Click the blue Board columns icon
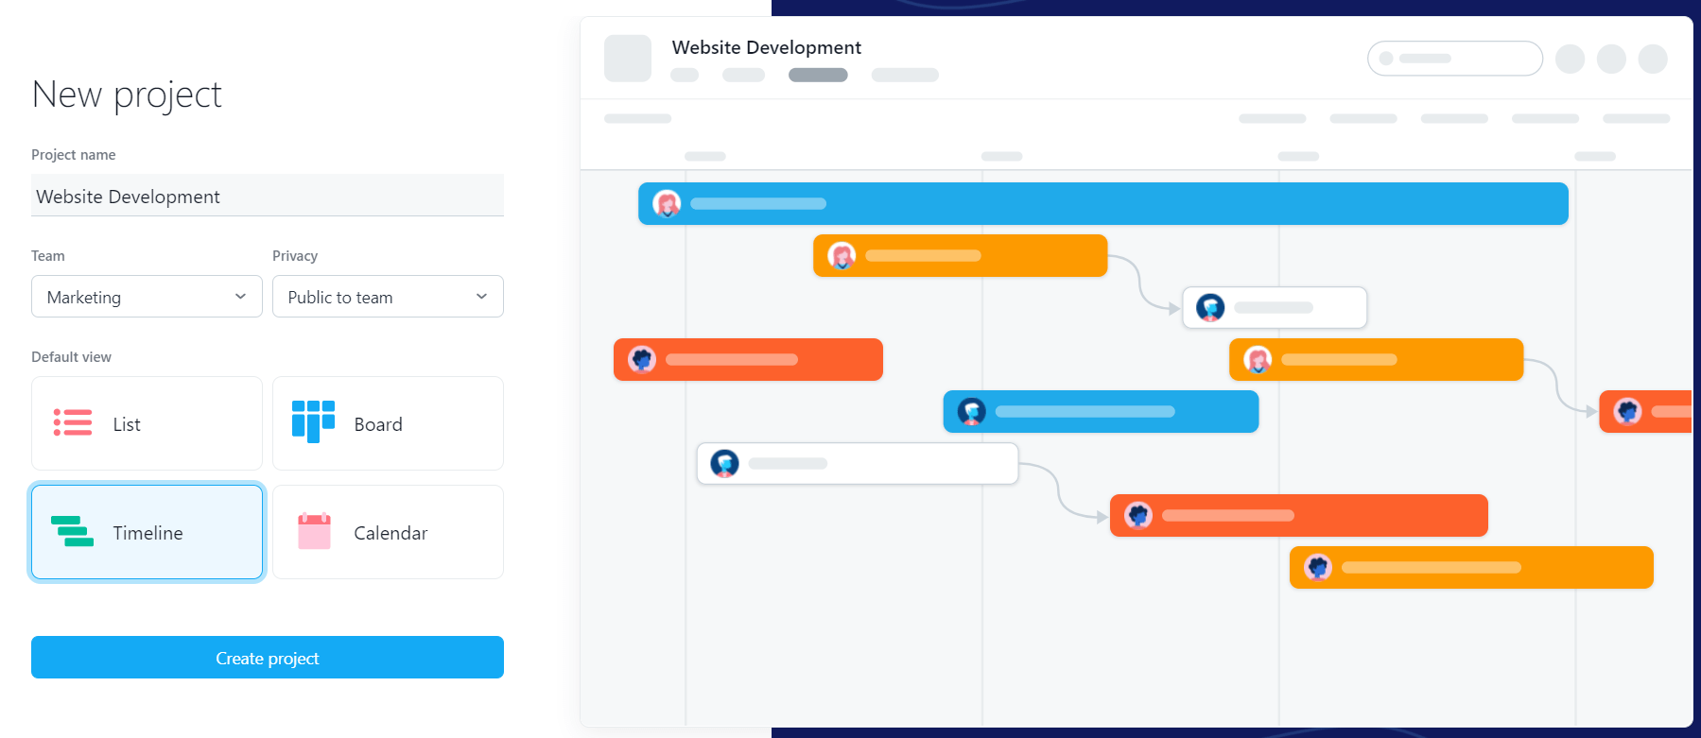 313,421
